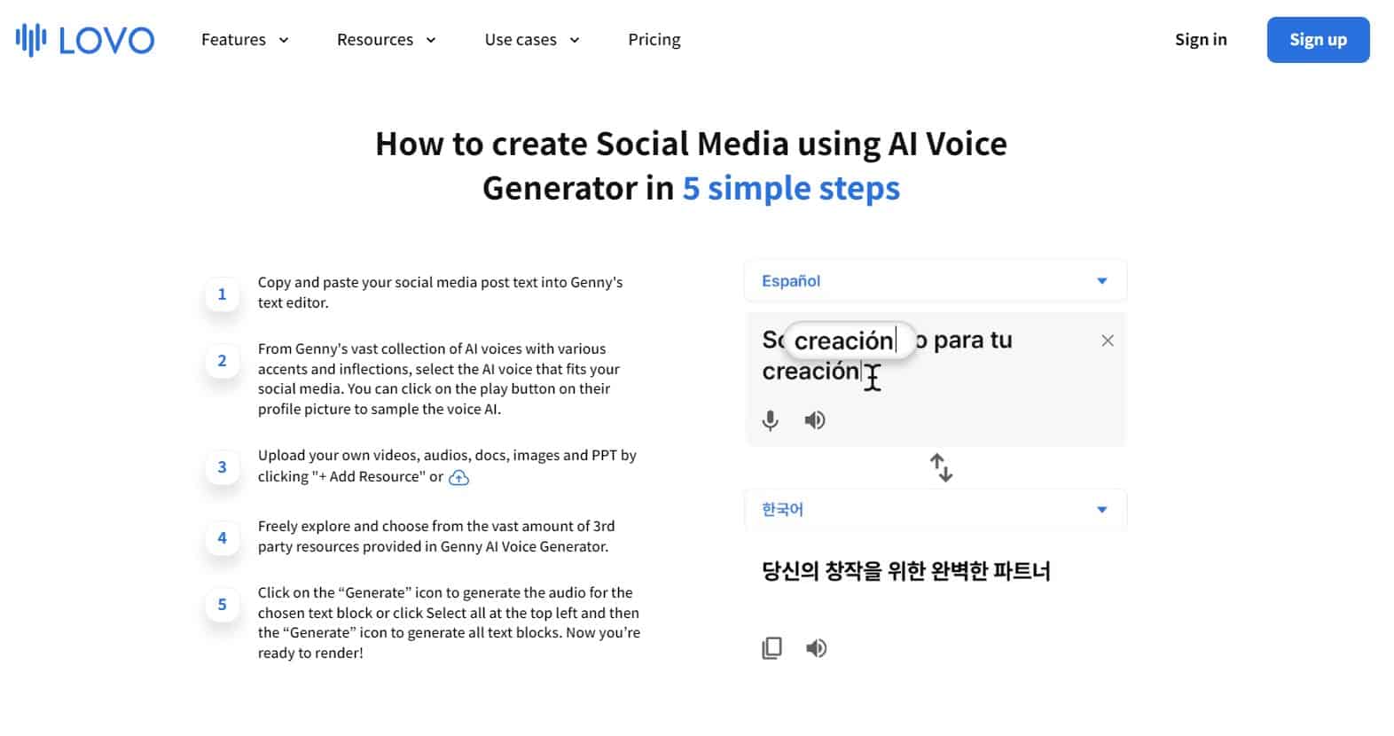This screenshot has width=1394, height=736.
Task: Click 'Copy and paste your social media post' text
Action: point(441,293)
